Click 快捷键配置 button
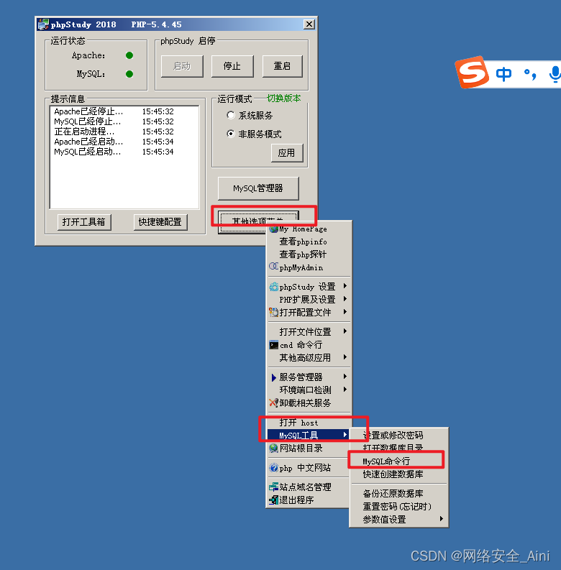Image resolution: width=561 pixels, height=570 pixels. (x=160, y=222)
